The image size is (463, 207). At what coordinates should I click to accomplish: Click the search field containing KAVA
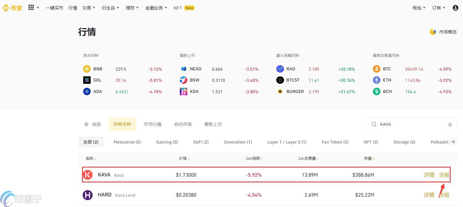[x=412, y=124]
